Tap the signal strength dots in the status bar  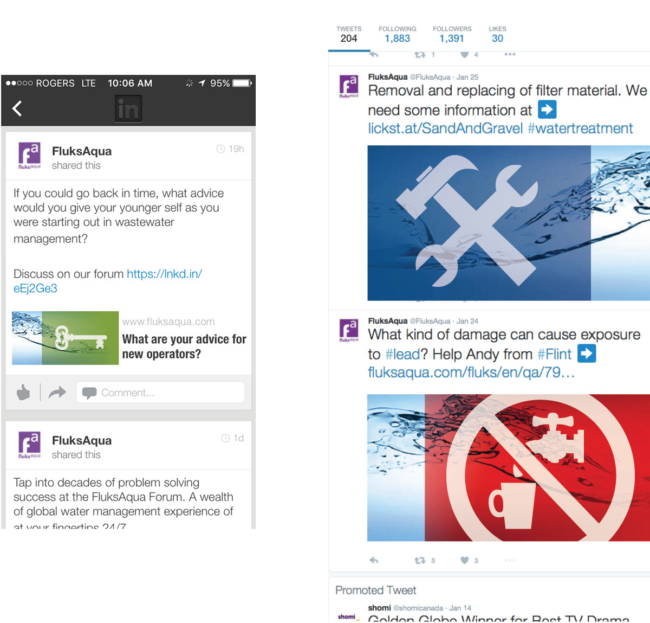pyautogui.click(x=19, y=83)
